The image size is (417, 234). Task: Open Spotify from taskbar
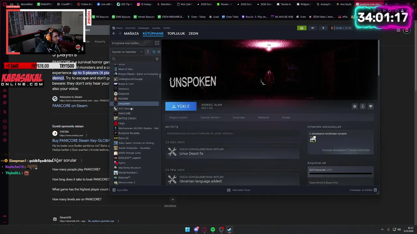click(x=213, y=229)
